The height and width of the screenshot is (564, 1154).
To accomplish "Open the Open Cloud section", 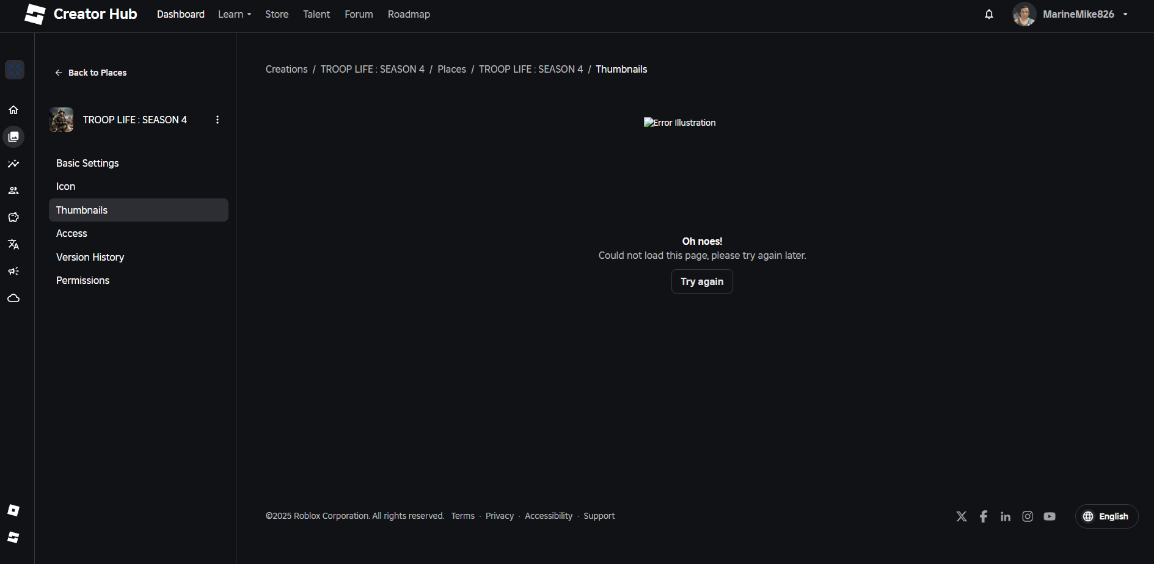I will tap(13, 298).
